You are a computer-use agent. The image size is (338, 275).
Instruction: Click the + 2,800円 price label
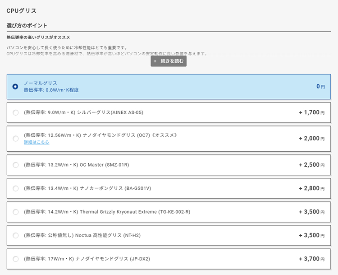pyautogui.click(x=311, y=188)
